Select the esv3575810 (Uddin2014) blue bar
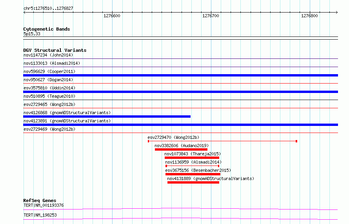349x224 pixels. (x=180, y=92)
